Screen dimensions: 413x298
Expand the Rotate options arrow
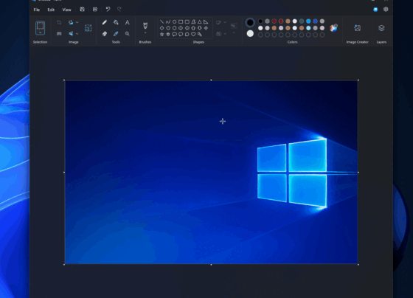[77, 22]
